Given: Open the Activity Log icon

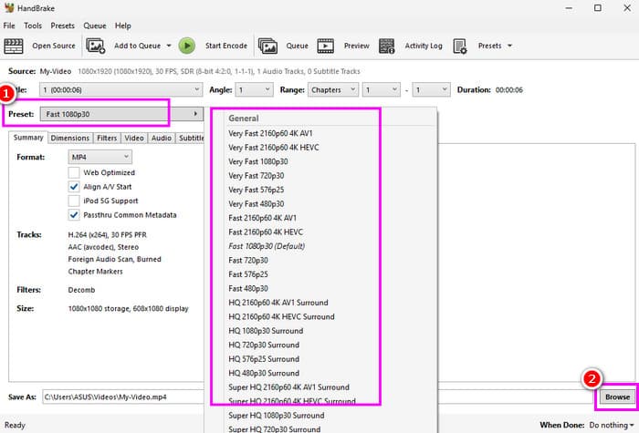Looking at the screenshot, I should pos(387,46).
